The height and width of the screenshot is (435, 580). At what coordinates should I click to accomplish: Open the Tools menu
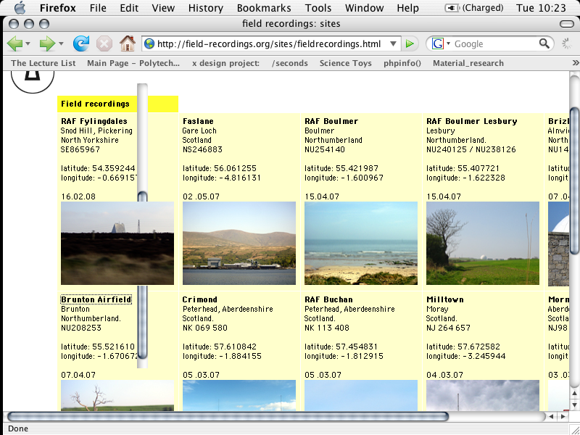(x=318, y=8)
